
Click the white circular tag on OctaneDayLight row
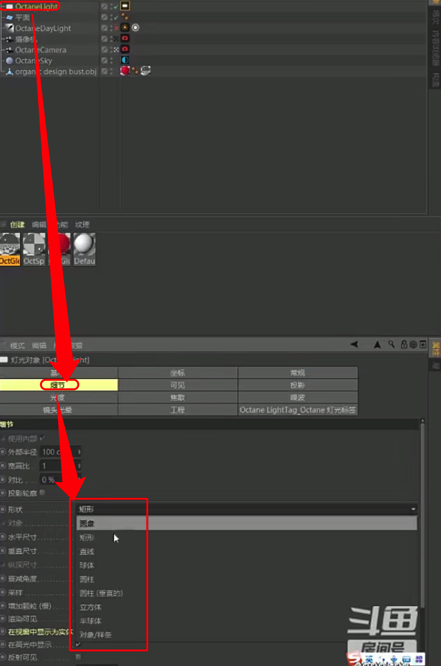[x=136, y=28]
